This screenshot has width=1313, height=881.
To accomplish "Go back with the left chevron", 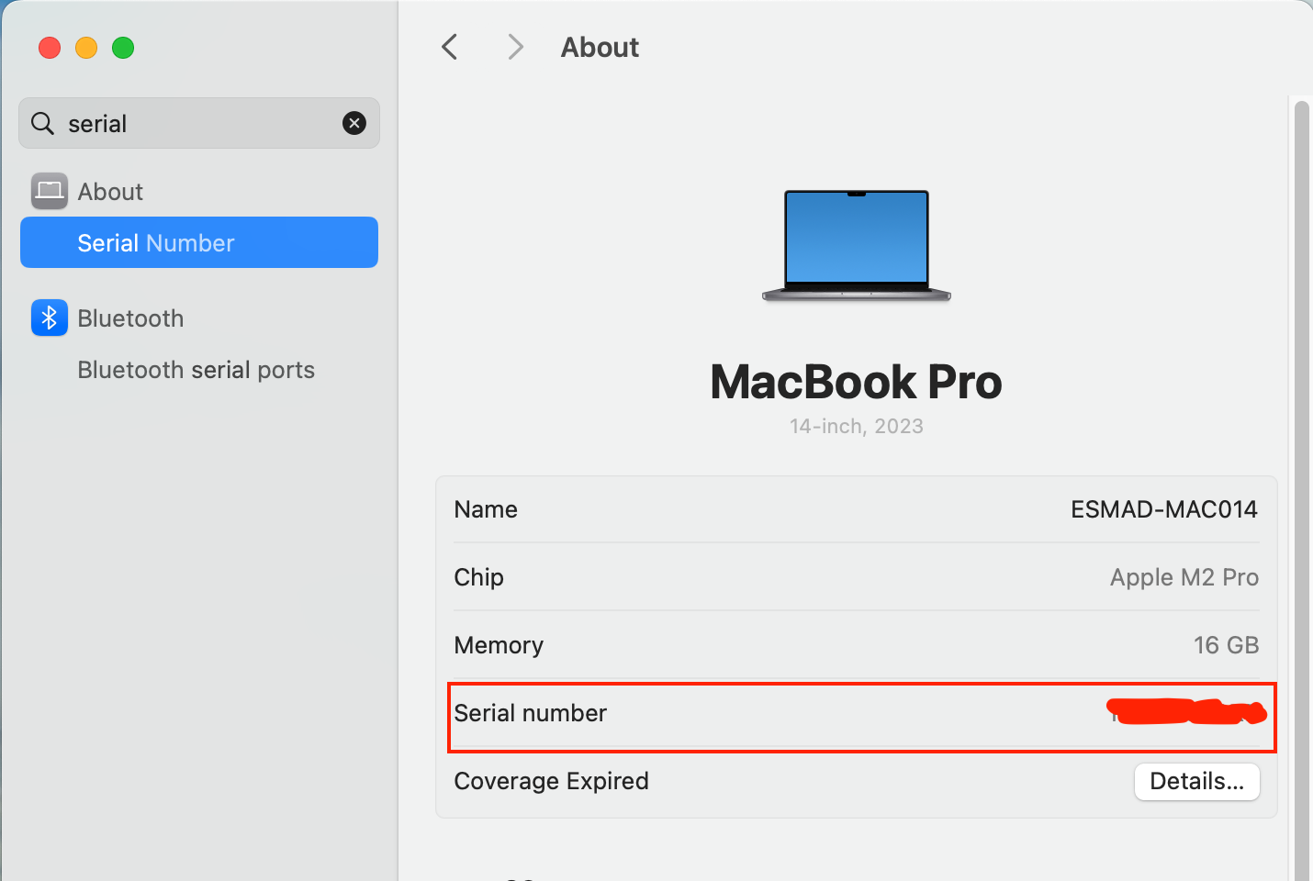I will [450, 47].
